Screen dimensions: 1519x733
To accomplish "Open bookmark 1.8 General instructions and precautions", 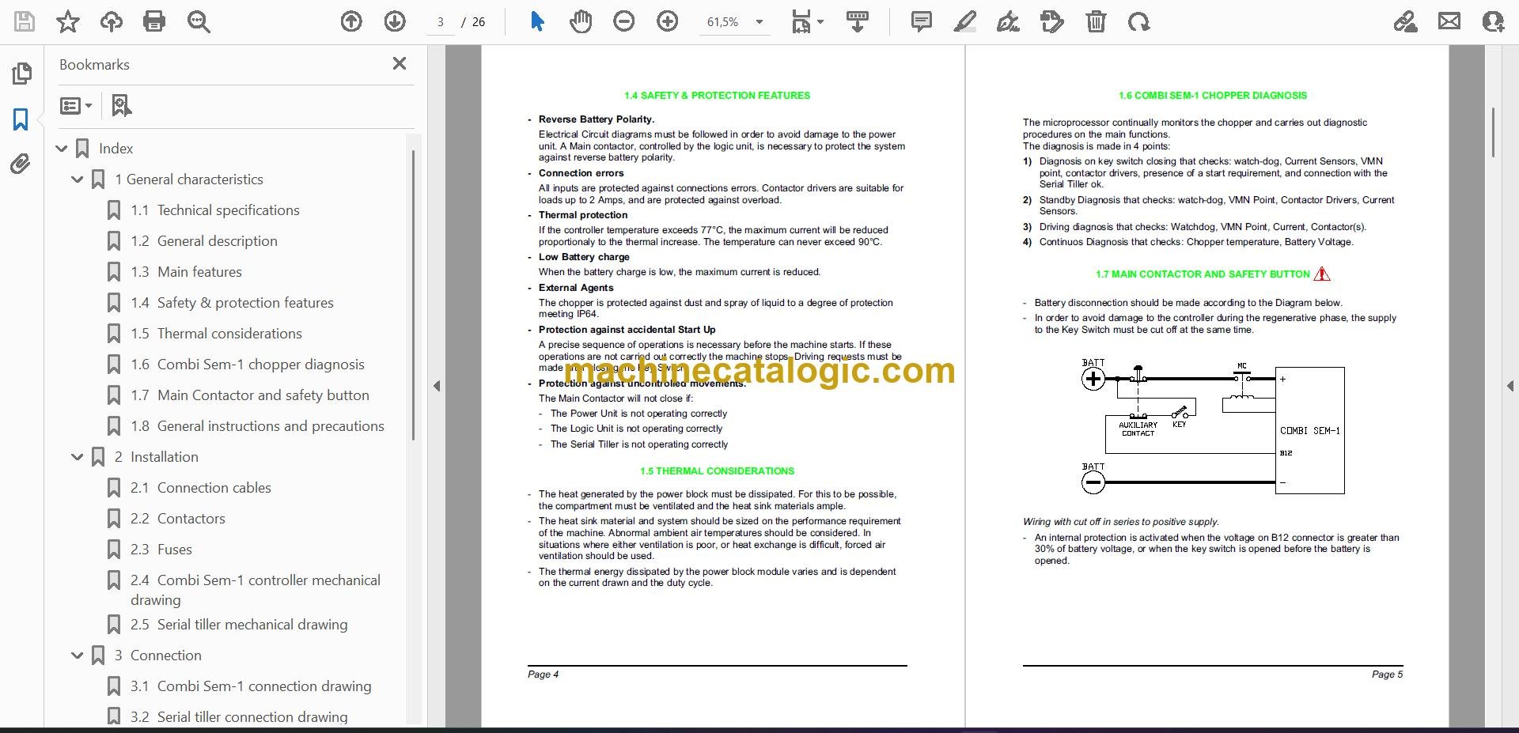I will click(x=258, y=426).
